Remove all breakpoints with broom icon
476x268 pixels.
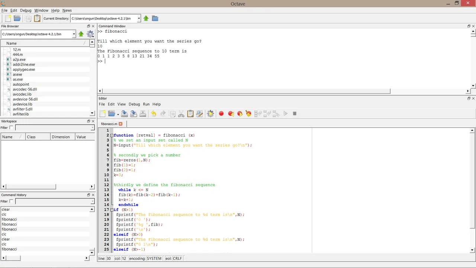click(248, 114)
